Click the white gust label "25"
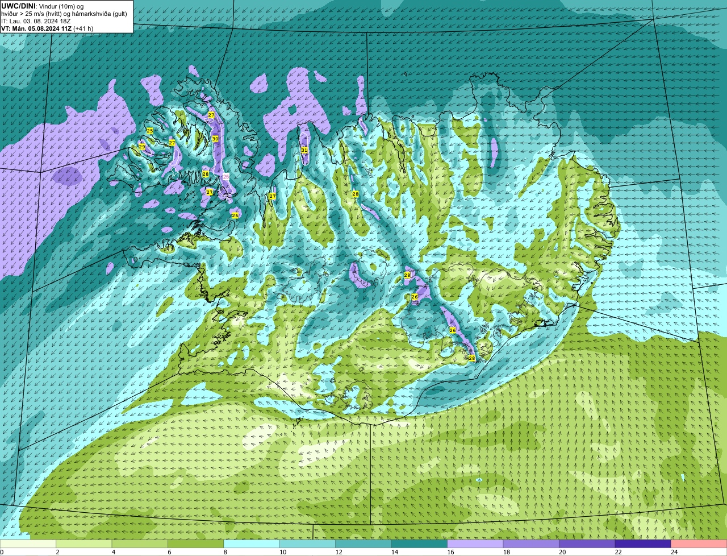The width and height of the screenshot is (727, 556). (x=226, y=177)
